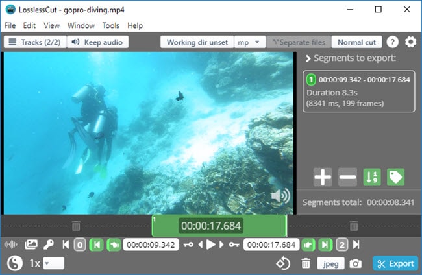Play the video
422x275 pixels.
pyautogui.click(x=211, y=245)
